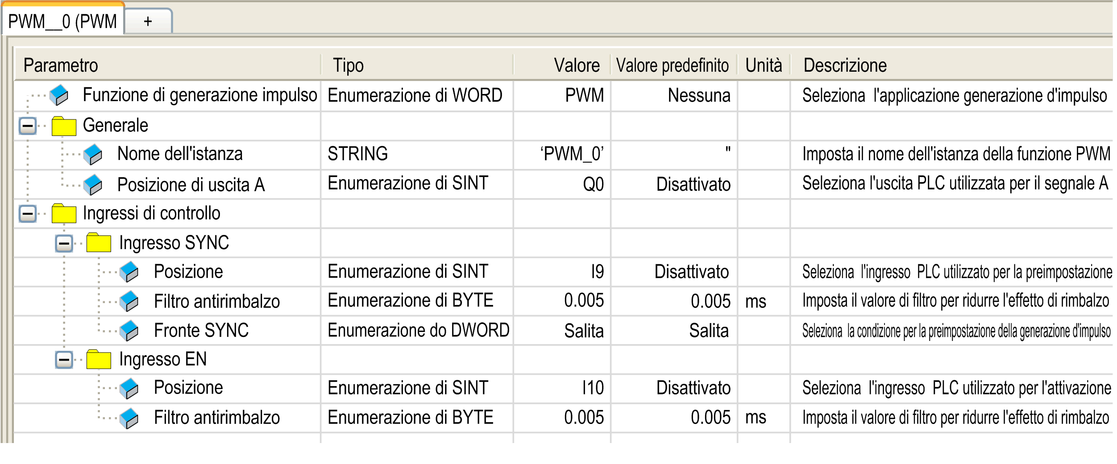Click the Ingresso EN folder icon
The image size is (1117, 464).
99,359
